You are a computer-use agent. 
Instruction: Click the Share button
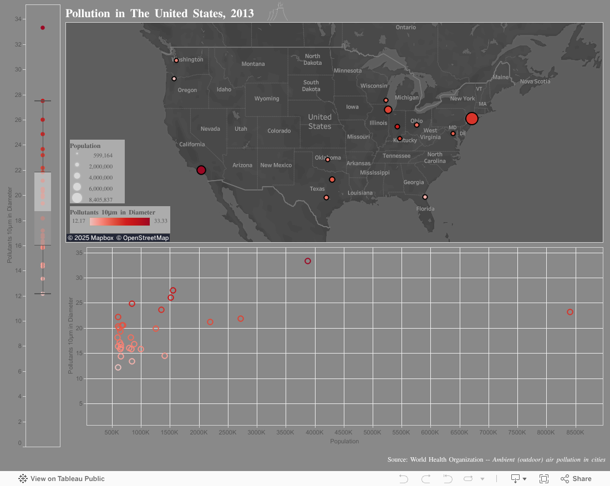576,479
